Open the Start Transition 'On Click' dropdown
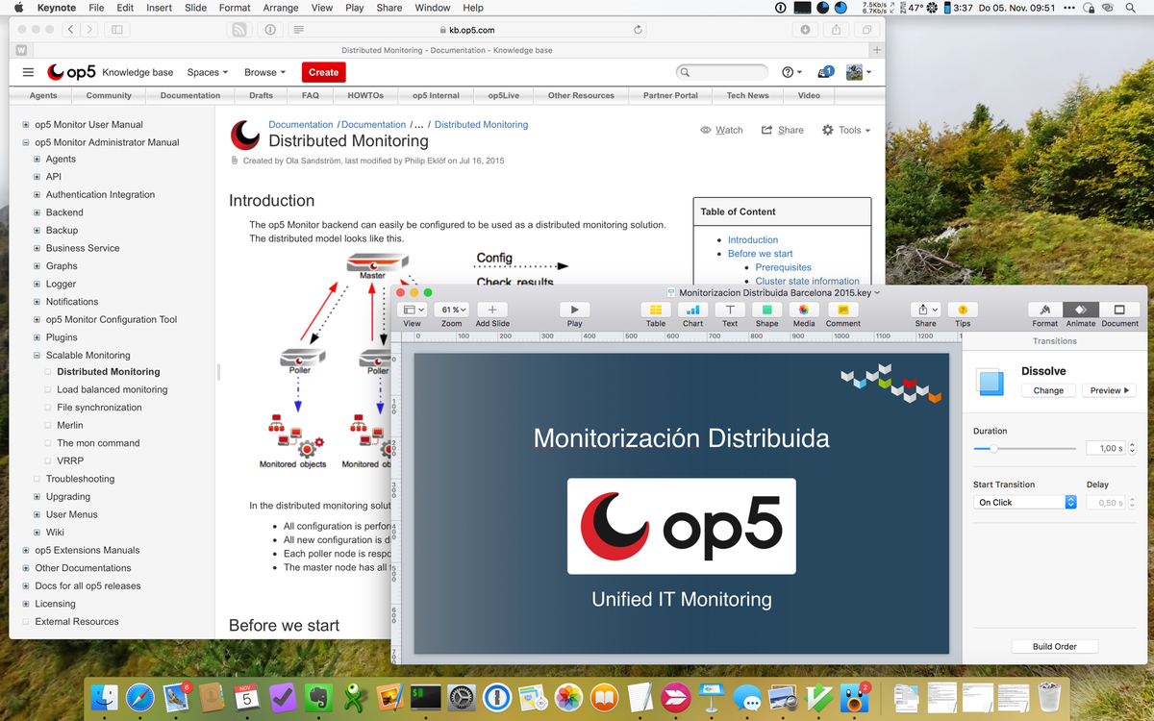This screenshot has height=721, width=1154. (1022, 501)
